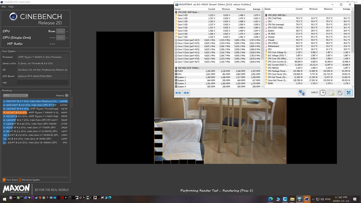Screen dimensions: 361x203
Task: Open HWiNFO sensor settings gear icon
Action: click(x=340, y=93)
